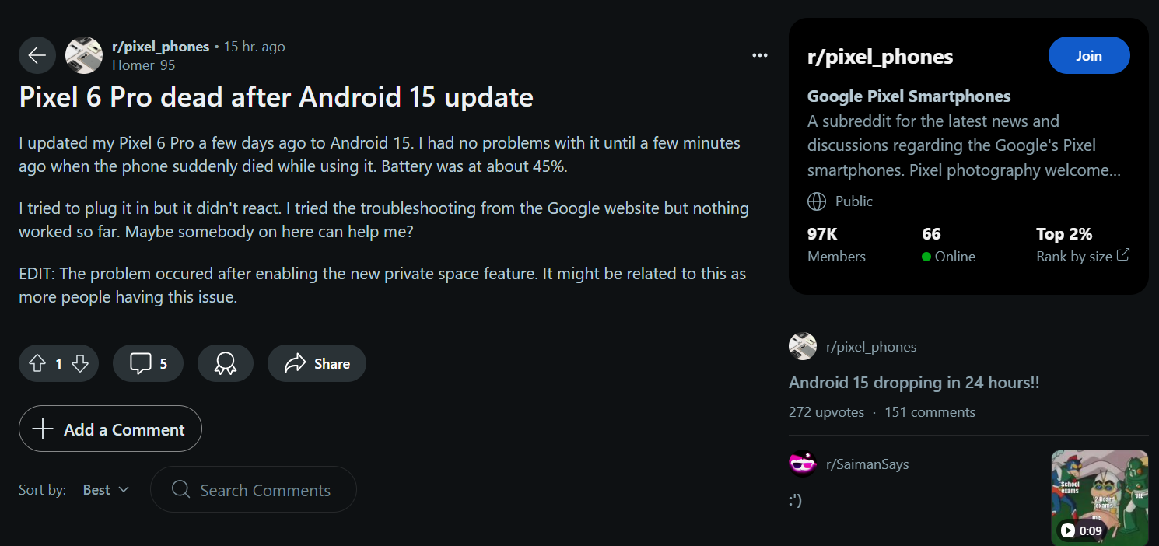
Task: Open 'Android 15 dropping in 24 hours!!' post
Action: (x=914, y=383)
